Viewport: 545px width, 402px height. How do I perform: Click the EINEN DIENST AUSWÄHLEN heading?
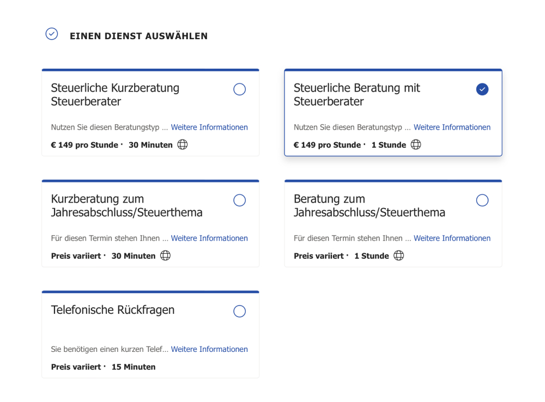(x=138, y=36)
